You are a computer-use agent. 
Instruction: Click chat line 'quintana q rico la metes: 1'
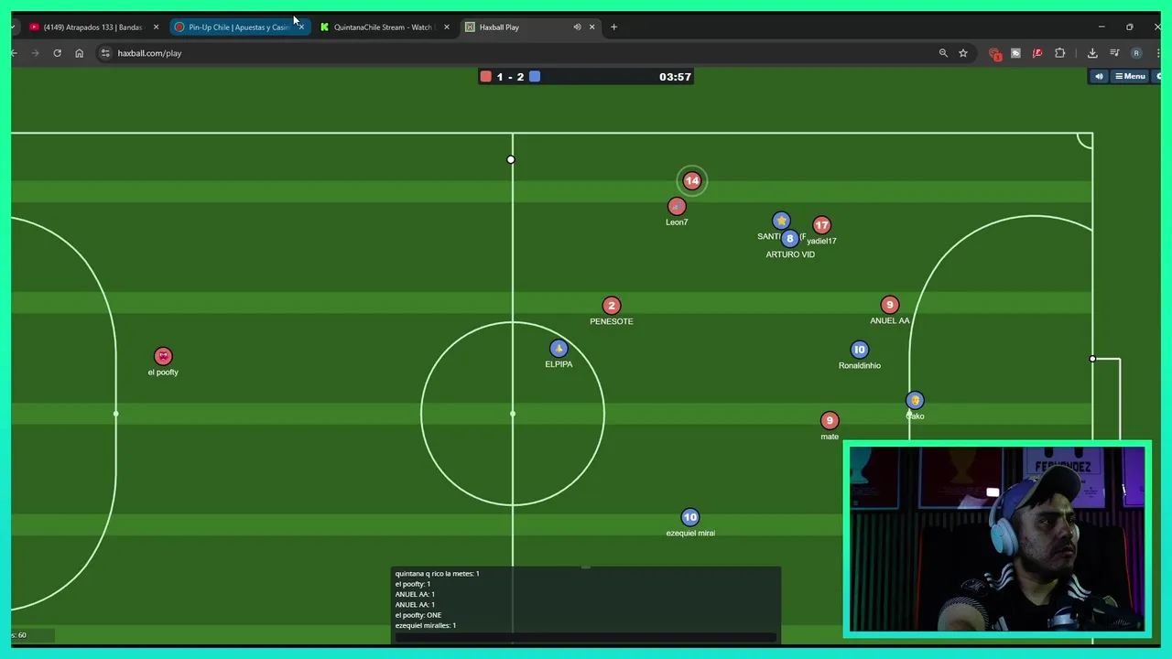click(437, 574)
